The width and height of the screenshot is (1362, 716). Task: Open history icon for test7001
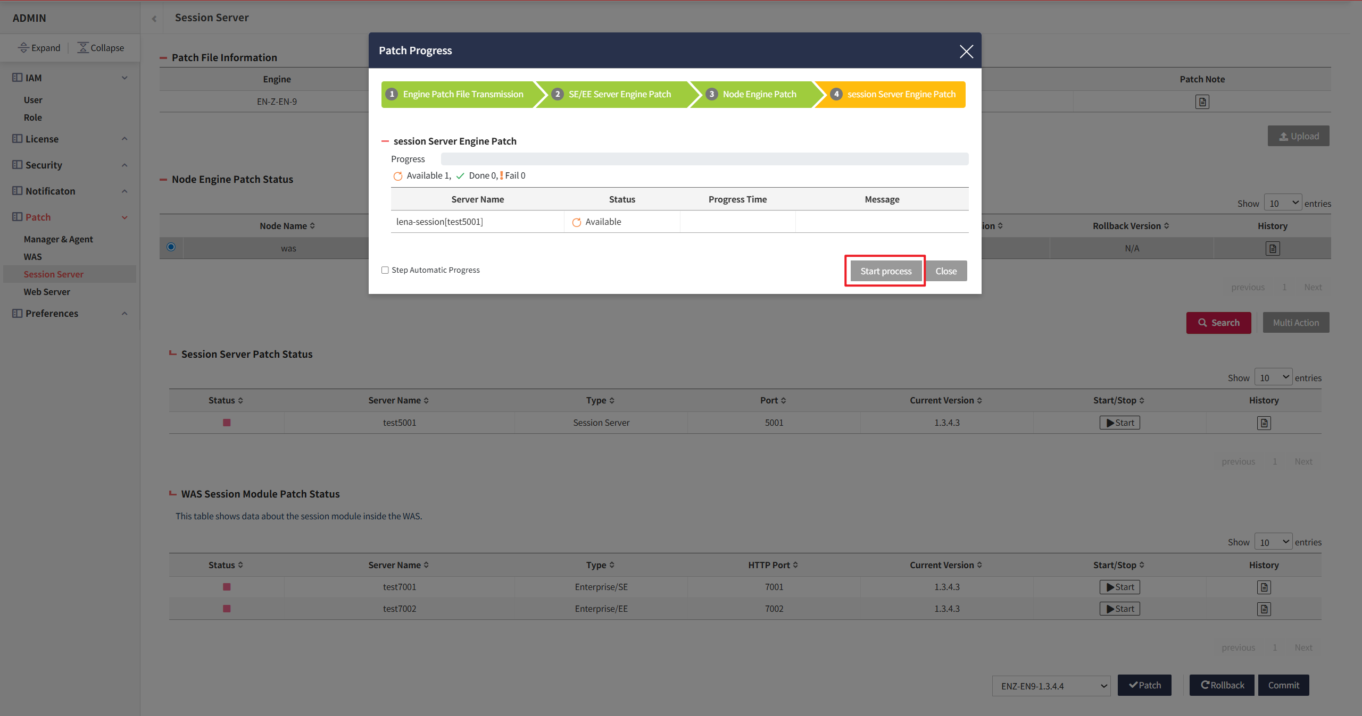pos(1264,587)
